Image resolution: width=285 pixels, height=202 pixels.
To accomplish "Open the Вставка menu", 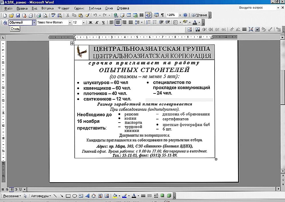I will click(47, 8).
